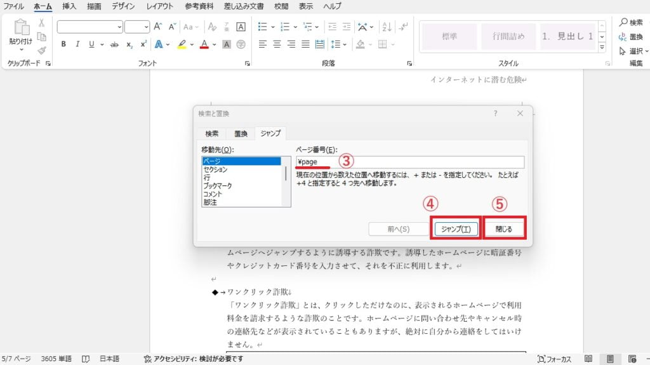Open 検索 tab in dialog

[212, 133]
